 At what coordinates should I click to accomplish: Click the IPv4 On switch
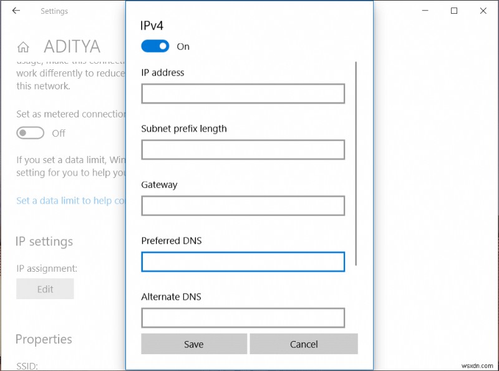(x=155, y=46)
